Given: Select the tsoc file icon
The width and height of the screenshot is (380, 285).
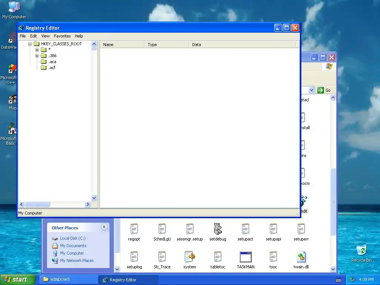Looking at the screenshot, I should [x=273, y=257].
